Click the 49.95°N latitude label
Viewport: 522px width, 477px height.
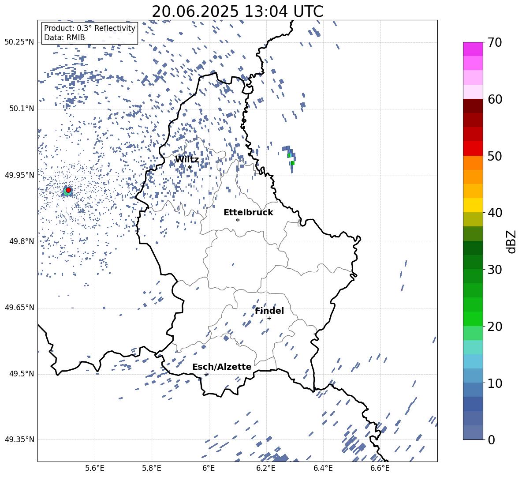[x=19, y=175]
